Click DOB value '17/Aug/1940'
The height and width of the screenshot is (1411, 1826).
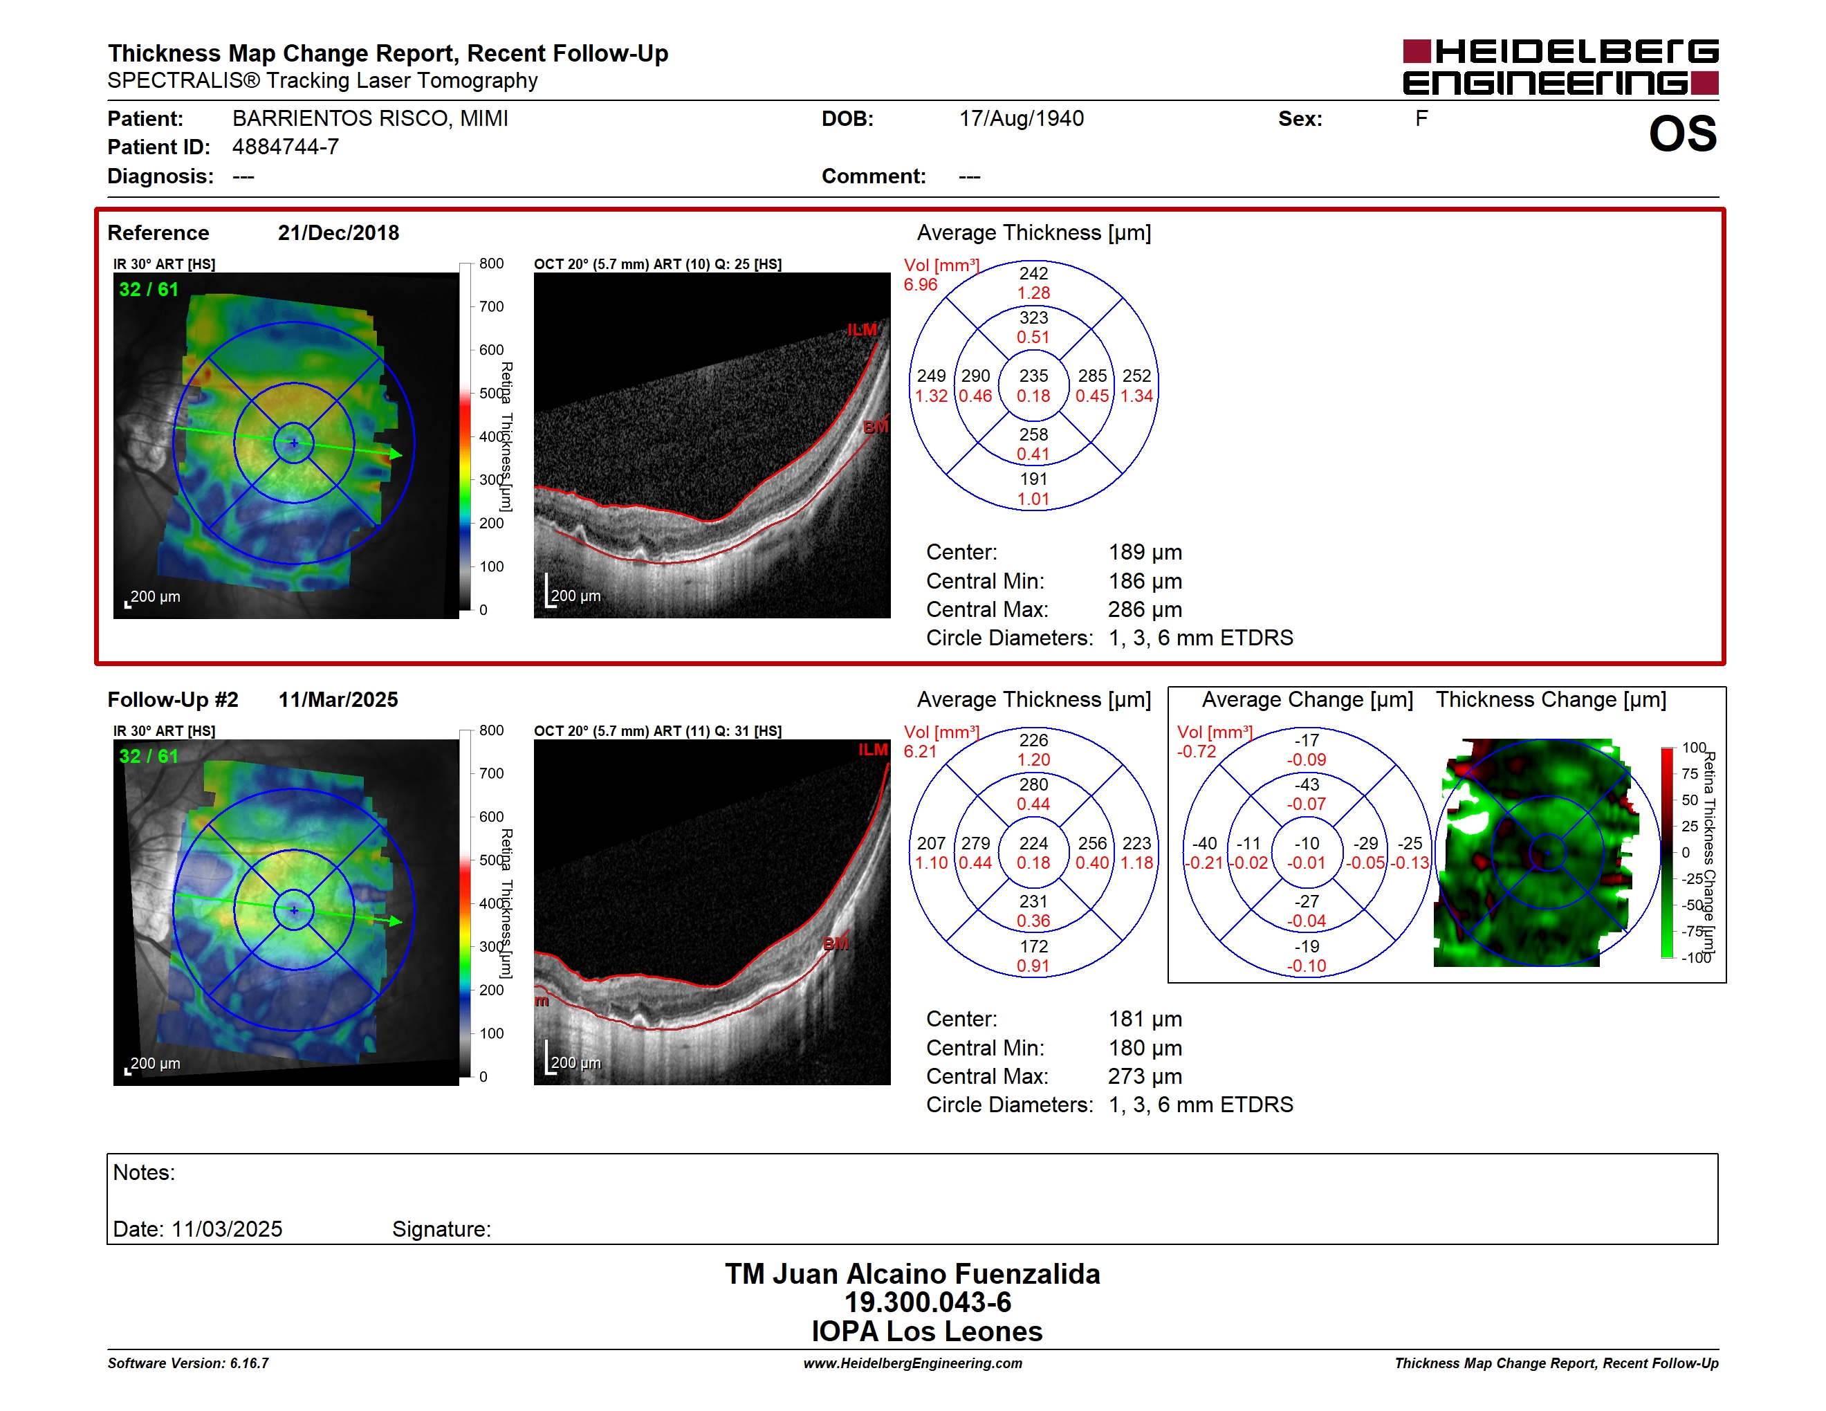[1022, 119]
